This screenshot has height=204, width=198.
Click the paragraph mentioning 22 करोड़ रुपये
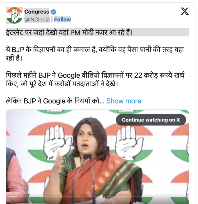click(x=95, y=79)
